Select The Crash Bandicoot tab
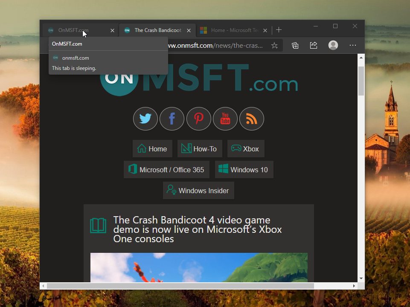The width and height of the screenshot is (410, 307). pyautogui.click(x=158, y=30)
